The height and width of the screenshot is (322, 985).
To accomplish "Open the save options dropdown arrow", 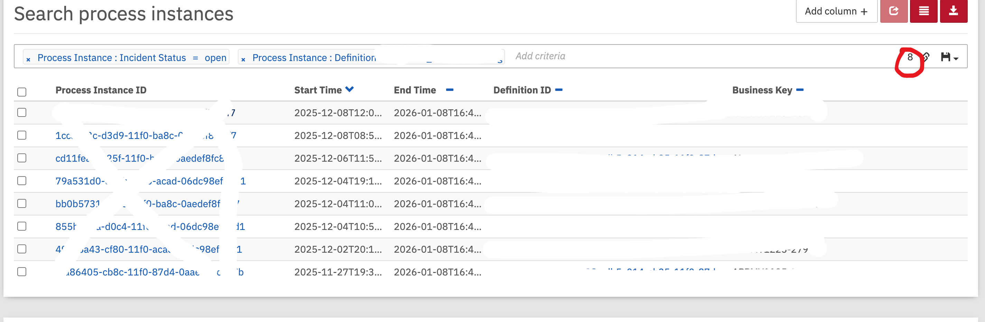I will (x=956, y=59).
